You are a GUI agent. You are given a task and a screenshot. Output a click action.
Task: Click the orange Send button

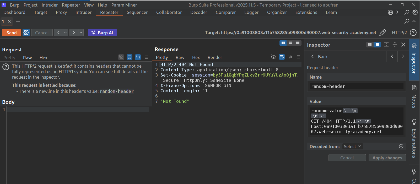coord(12,33)
